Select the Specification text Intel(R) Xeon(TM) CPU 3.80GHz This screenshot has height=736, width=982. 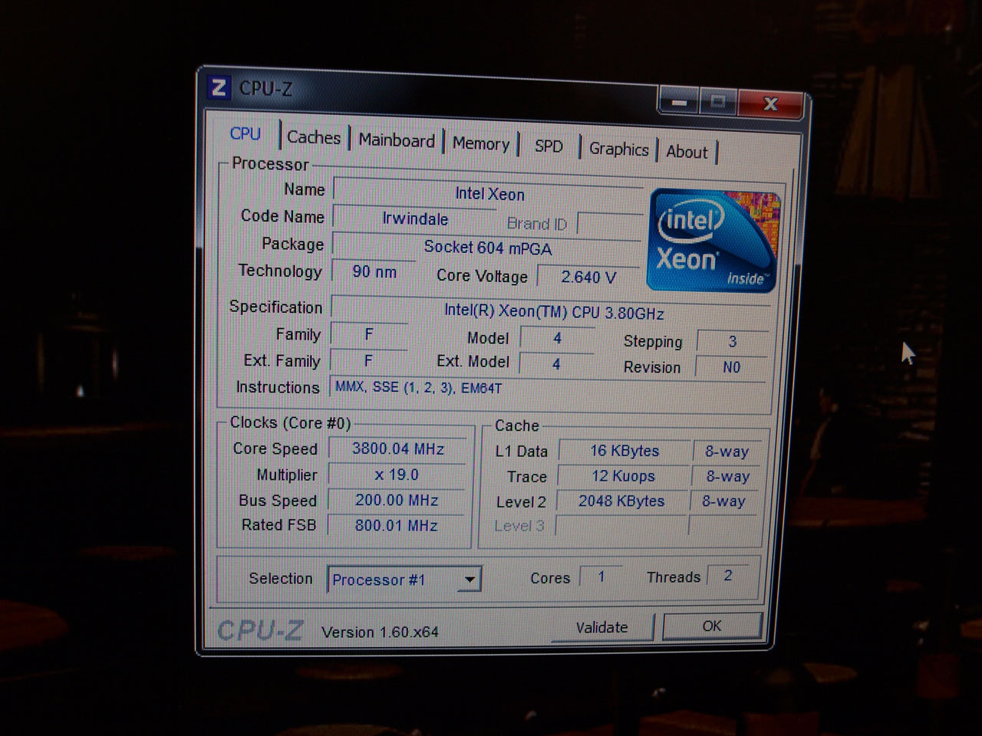click(x=552, y=312)
